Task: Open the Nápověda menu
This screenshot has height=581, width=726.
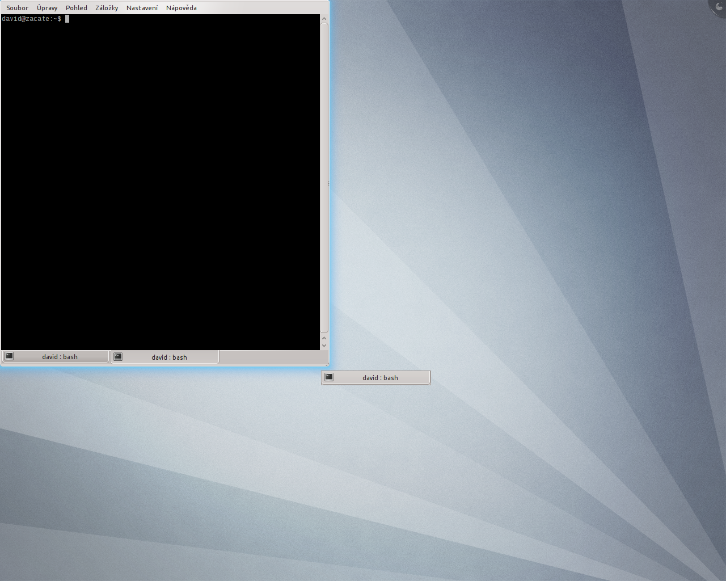Action: coord(181,8)
